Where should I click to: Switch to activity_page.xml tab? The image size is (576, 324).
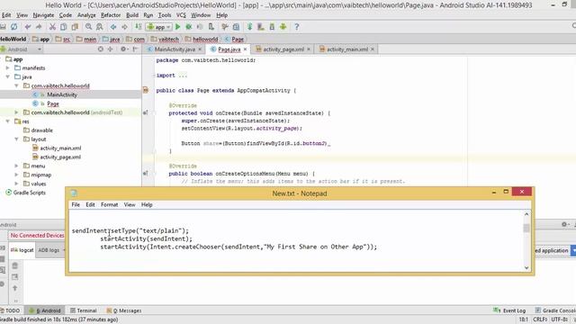[x=283, y=49]
